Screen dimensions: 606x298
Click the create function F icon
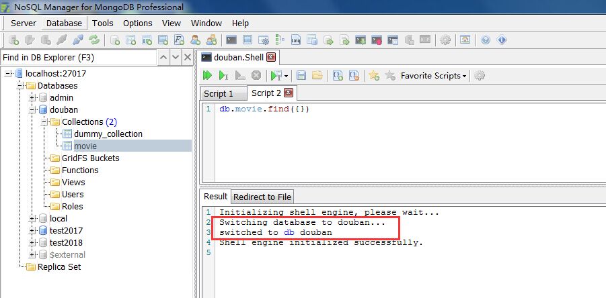point(179,40)
